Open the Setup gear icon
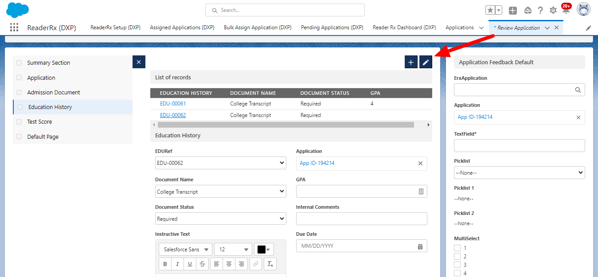This screenshot has height=277, width=598. pyautogui.click(x=553, y=10)
